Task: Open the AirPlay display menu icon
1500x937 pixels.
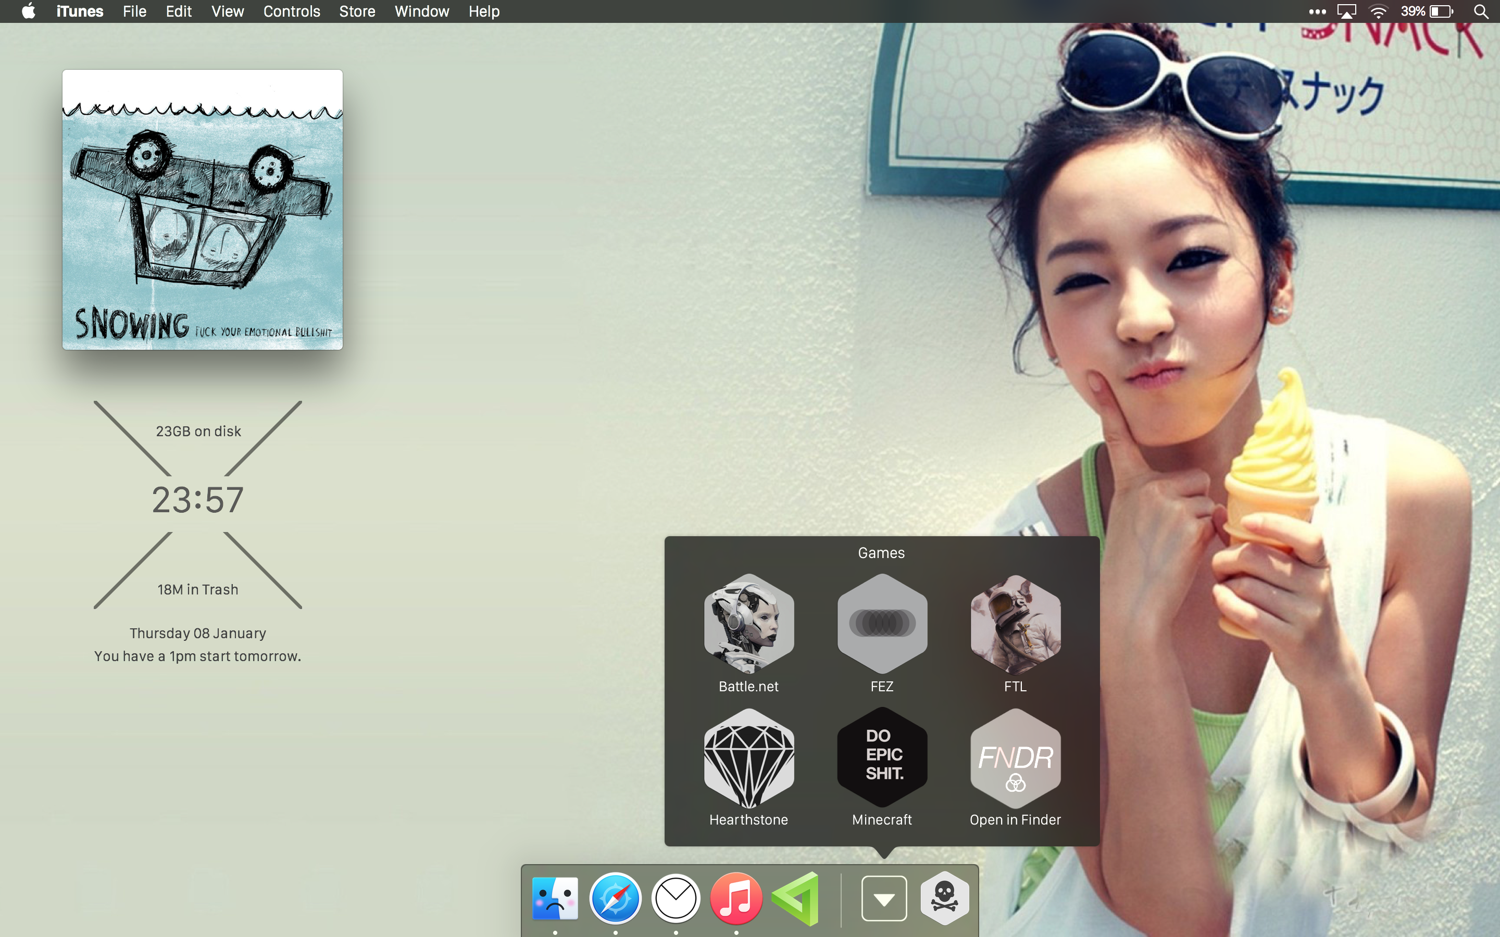Action: [x=1347, y=11]
